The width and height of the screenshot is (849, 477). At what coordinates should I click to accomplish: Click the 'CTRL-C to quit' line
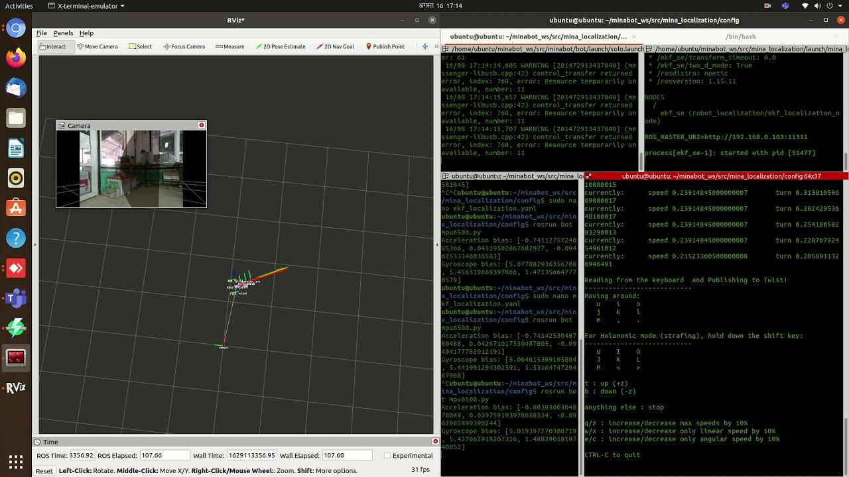[612, 455]
